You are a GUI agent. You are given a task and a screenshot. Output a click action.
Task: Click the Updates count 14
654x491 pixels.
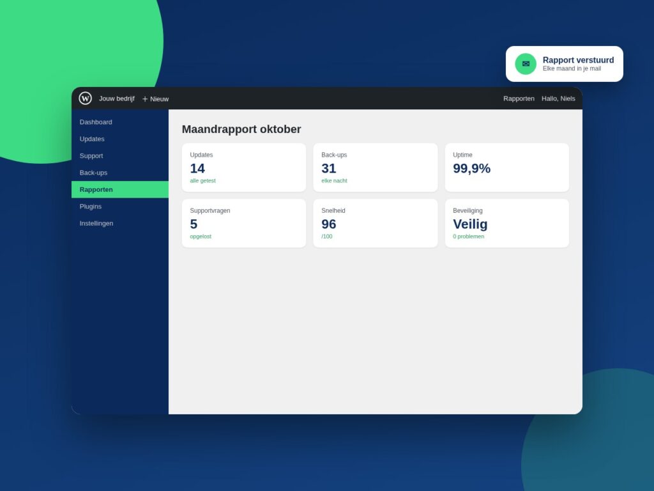tap(197, 168)
